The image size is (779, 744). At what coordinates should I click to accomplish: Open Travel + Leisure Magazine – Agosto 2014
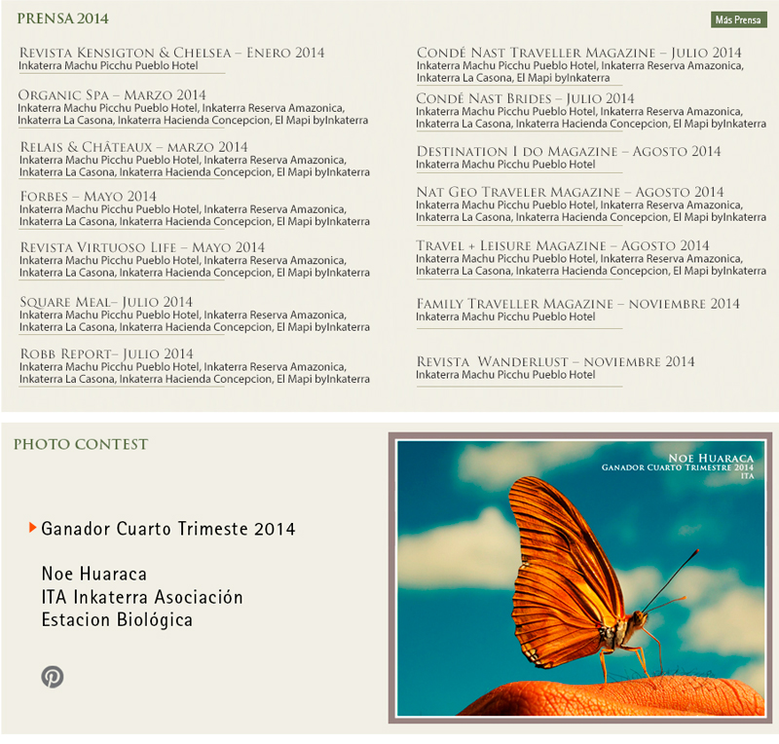(563, 245)
